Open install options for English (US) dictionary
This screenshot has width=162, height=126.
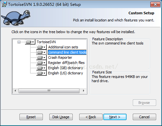42,73
